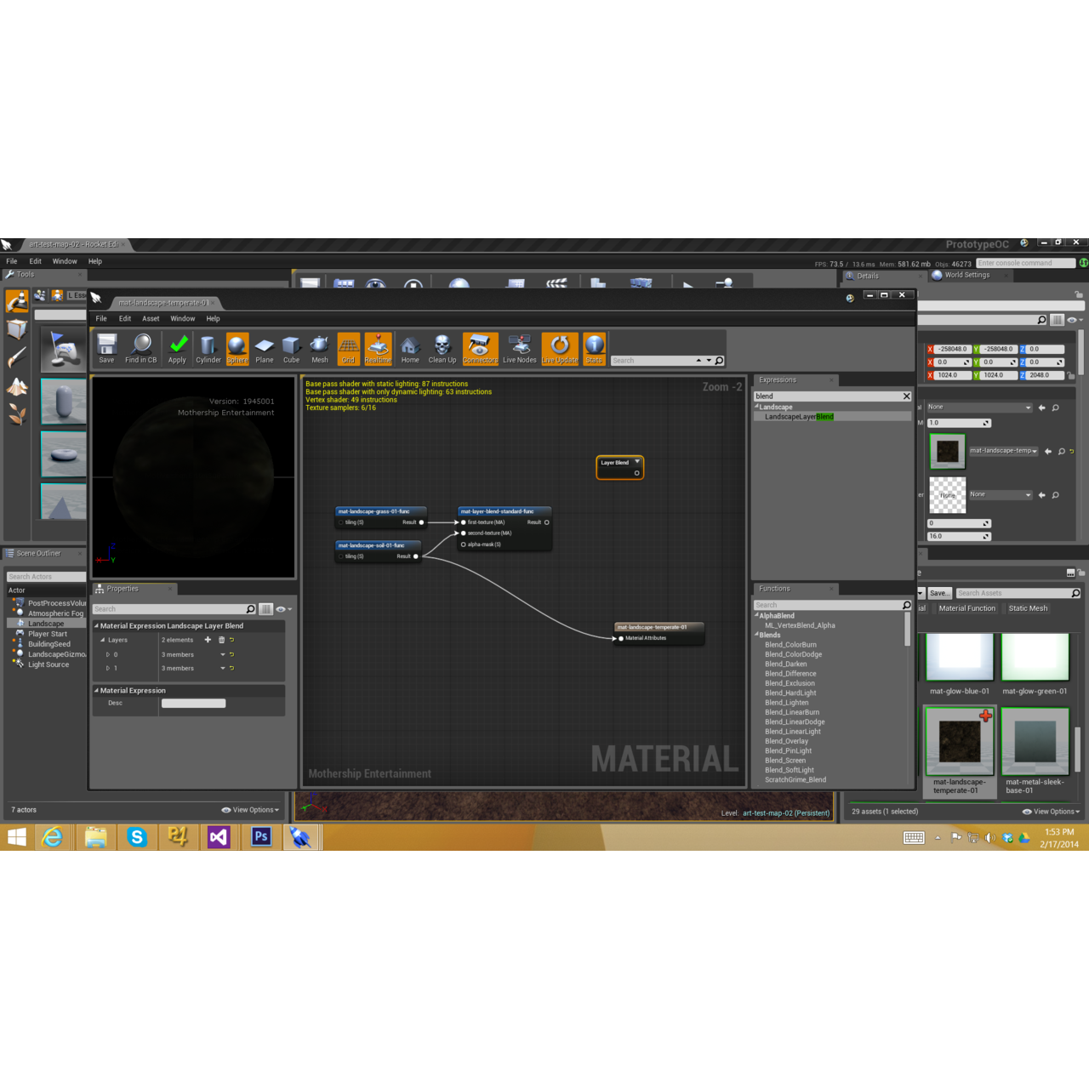Click the Home icon in toolbar

coord(410,346)
